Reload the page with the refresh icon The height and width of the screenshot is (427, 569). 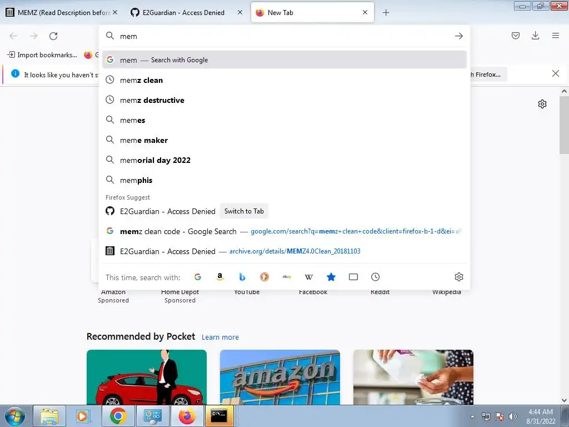(53, 36)
